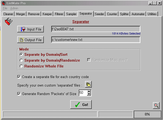Click the ListMate Pro title bar icon
The image size is (163, 120).
(3, 3)
